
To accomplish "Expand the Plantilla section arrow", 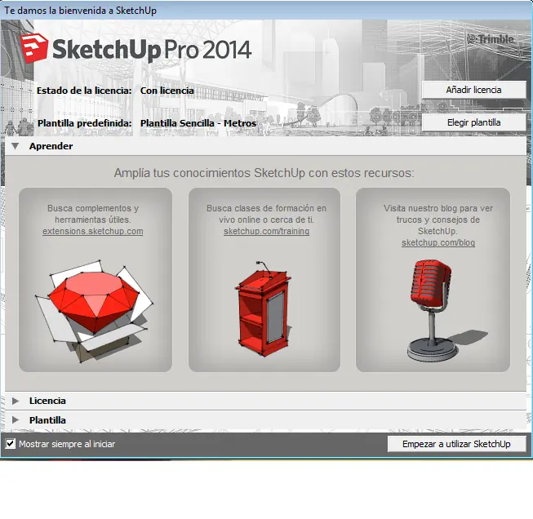I will [16, 420].
